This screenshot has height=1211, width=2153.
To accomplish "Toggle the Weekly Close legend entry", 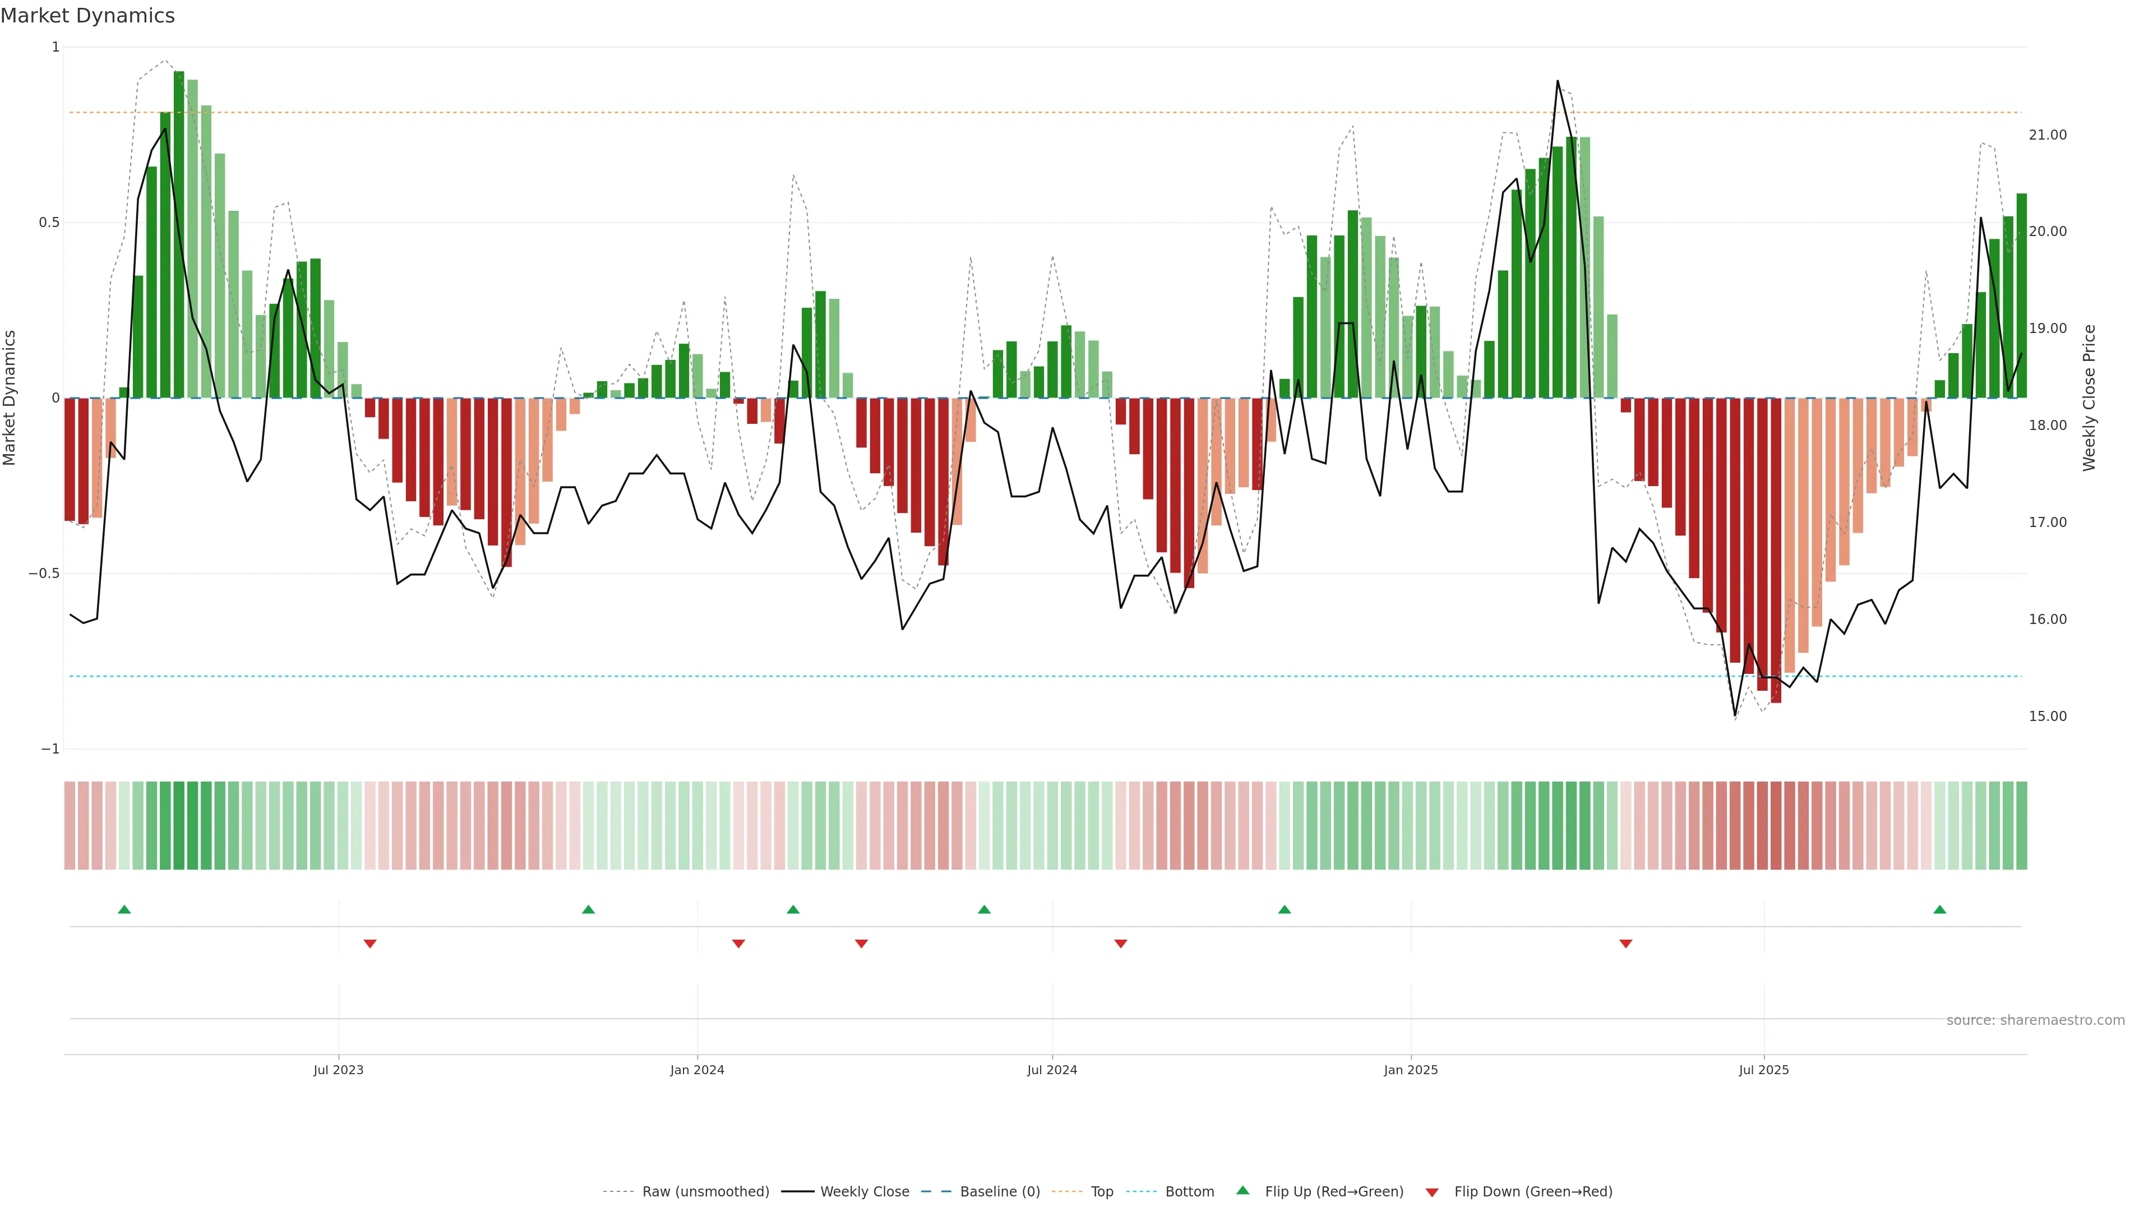I will (864, 1191).
